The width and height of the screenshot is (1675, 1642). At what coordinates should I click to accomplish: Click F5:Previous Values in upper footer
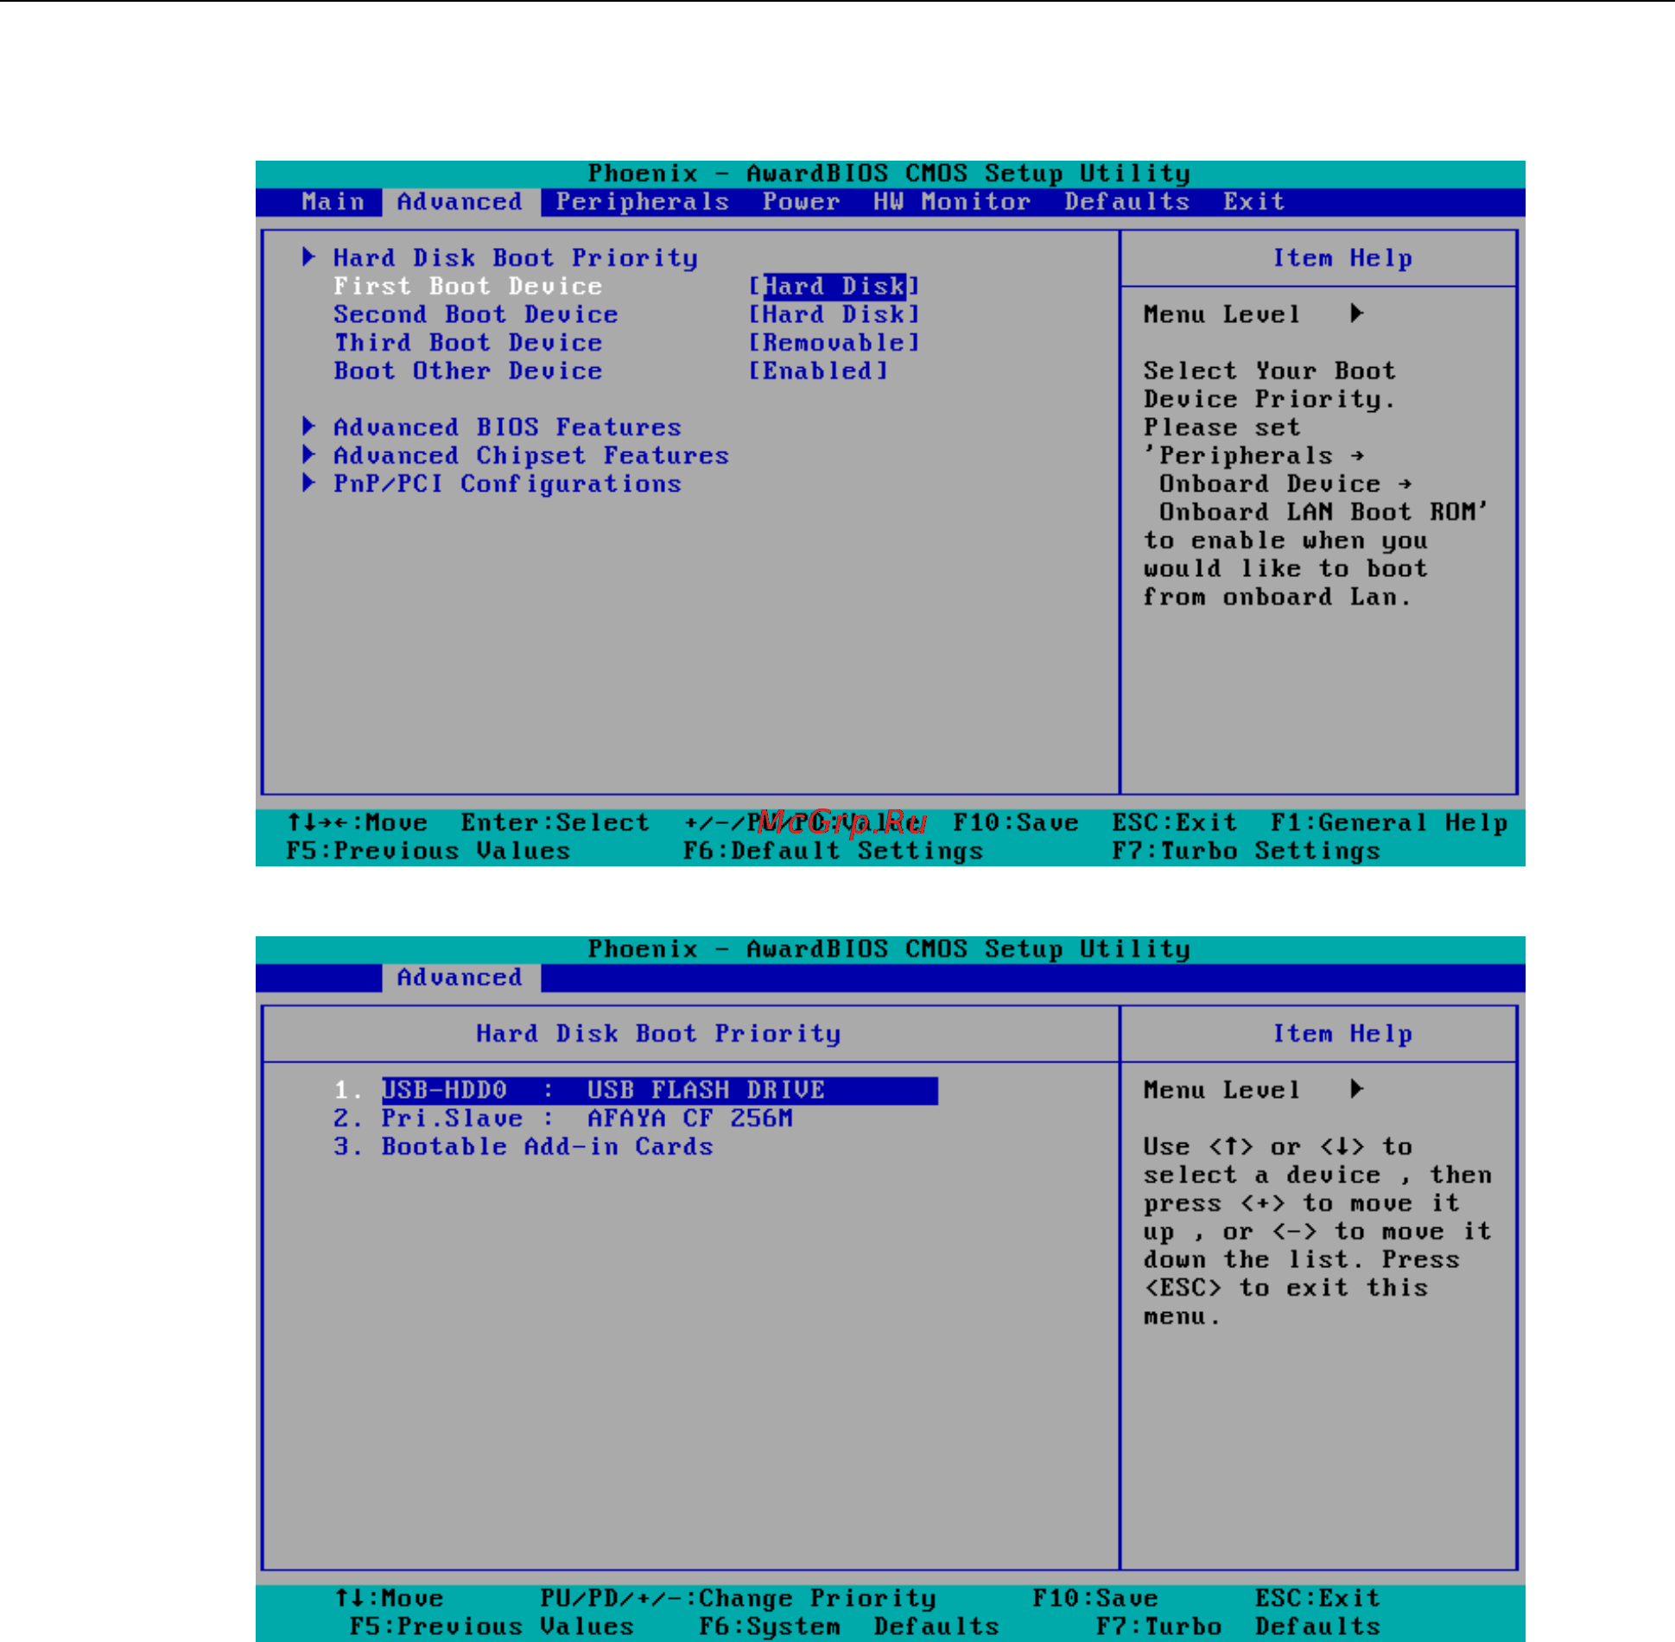point(428,852)
